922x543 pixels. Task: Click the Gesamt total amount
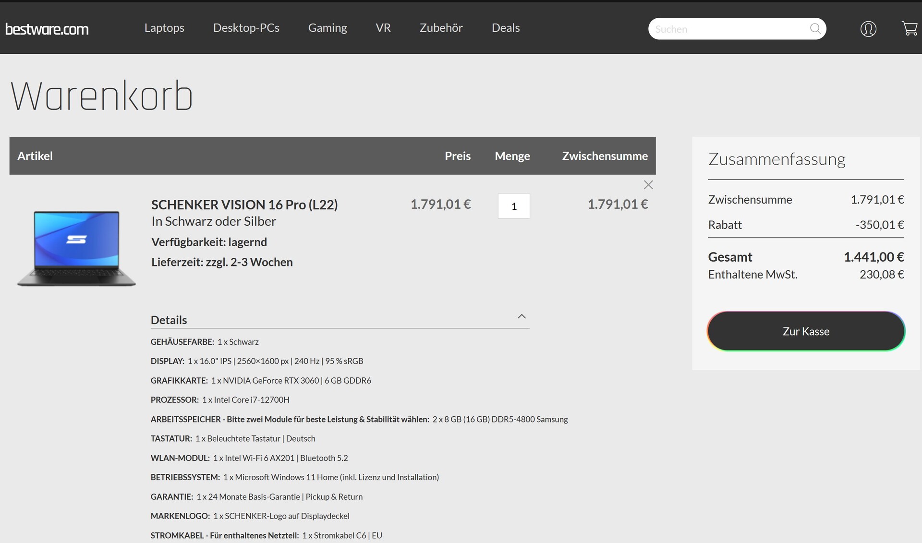tap(873, 257)
